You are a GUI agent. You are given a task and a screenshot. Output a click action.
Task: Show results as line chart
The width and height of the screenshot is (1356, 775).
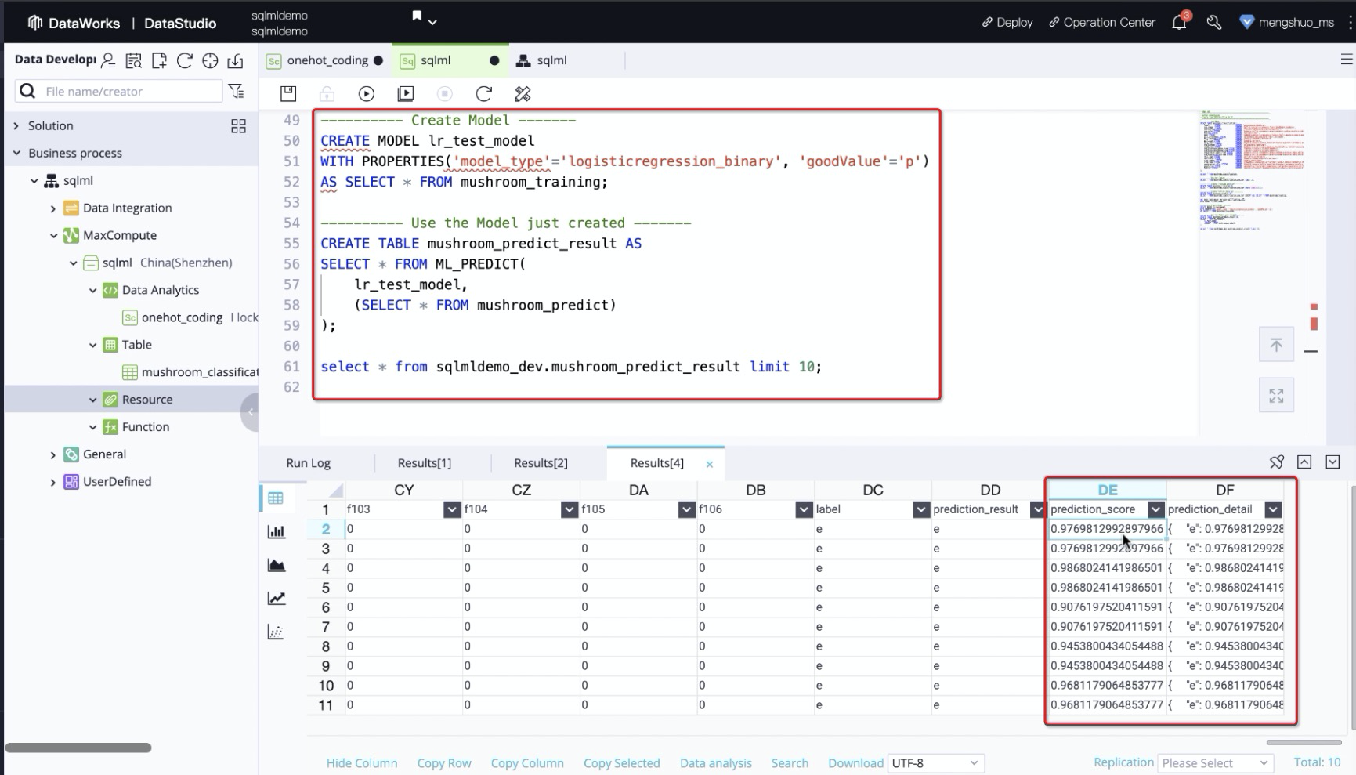pyautogui.click(x=276, y=599)
